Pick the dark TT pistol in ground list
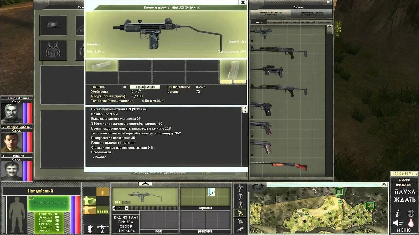Viewport: 419px width, 235px height. (x=261, y=109)
